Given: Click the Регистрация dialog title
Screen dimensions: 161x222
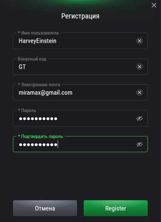Looking at the screenshot, I should click(80, 16).
